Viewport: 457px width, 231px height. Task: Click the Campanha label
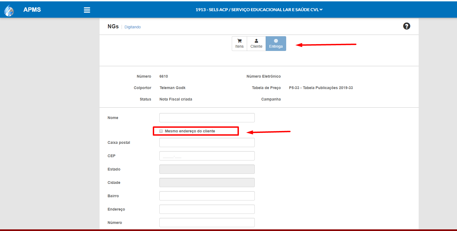tap(271, 99)
